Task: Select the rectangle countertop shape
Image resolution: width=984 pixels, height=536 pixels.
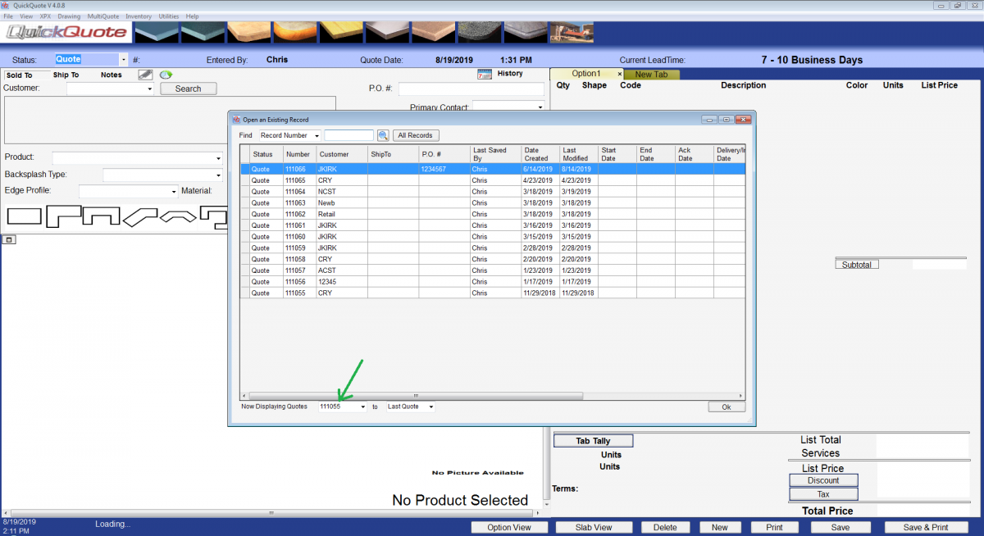Action: coord(24,216)
